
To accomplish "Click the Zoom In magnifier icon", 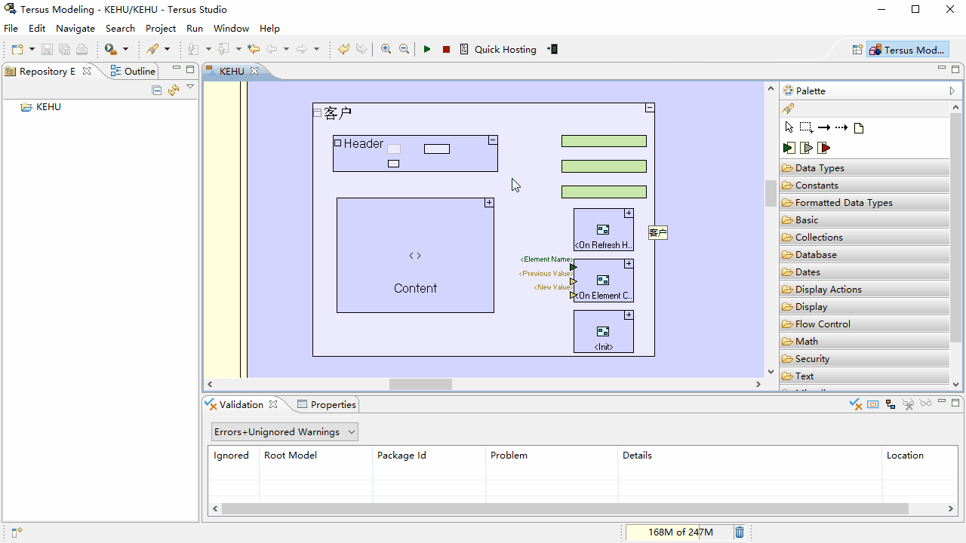I will click(x=386, y=49).
